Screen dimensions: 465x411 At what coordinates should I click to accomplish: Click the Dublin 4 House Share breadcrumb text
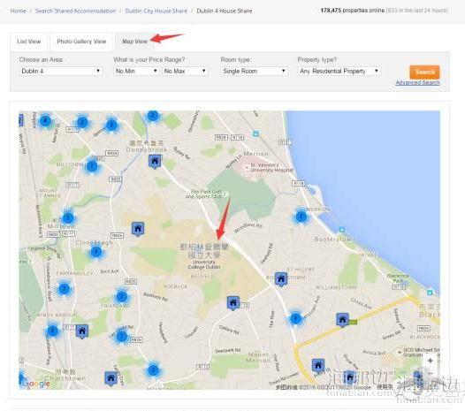pyautogui.click(x=225, y=11)
